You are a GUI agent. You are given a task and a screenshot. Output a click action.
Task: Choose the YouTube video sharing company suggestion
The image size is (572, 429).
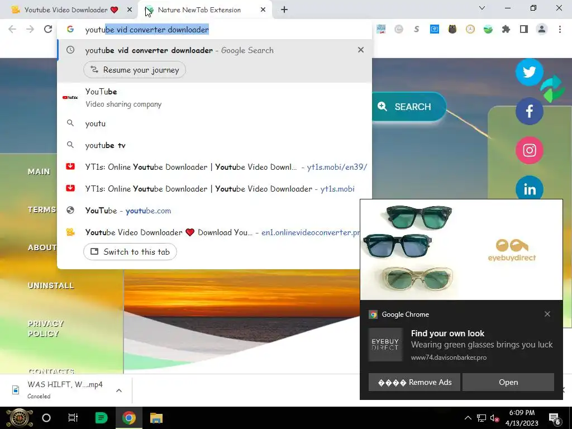click(214, 97)
